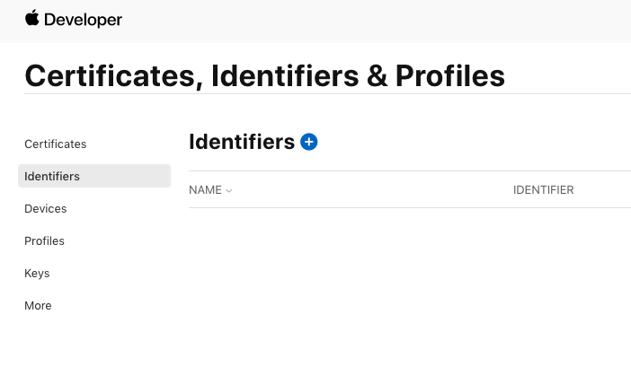
Task: Click the NAME column header
Action: pyautogui.click(x=205, y=190)
